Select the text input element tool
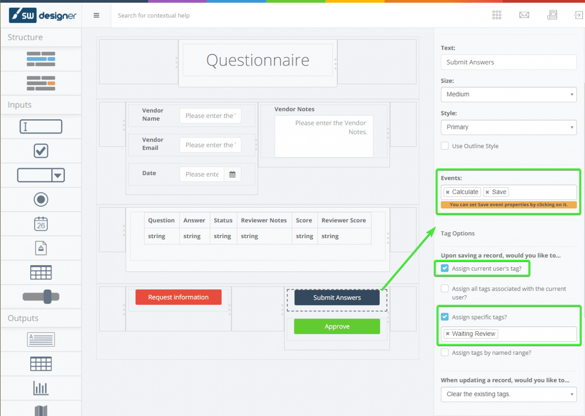585x416 pixels. tap(41, 127)
